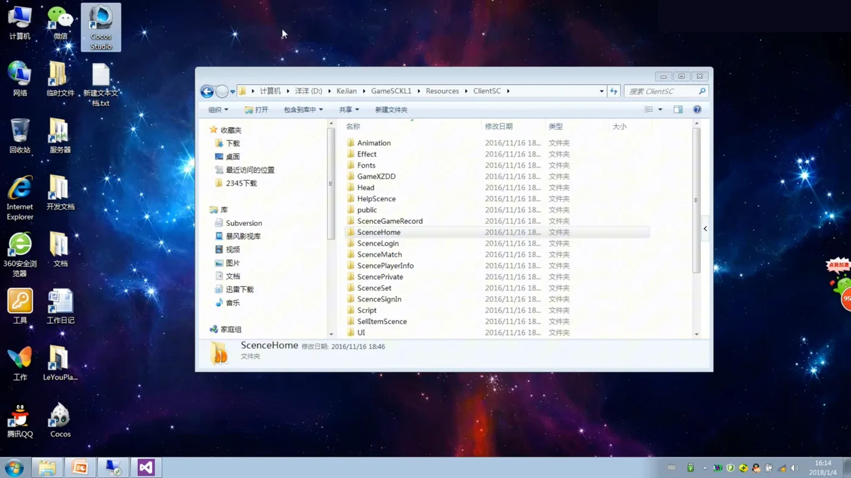The width and height of the screenshot is (851, 478).
Task: Click the 工作日记 desktop icon
Action: (x=60, y=307)
